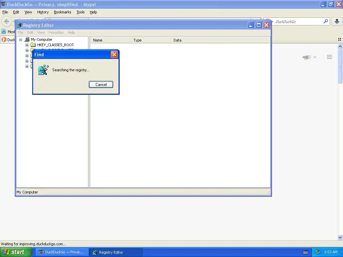Click the vertical scrollbar thumb in Mypal
This screenshot has height=257, width=343.
(x=340, y=66)
